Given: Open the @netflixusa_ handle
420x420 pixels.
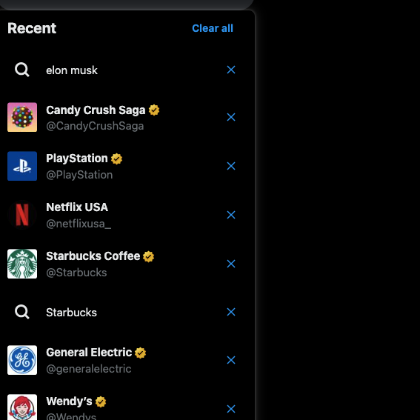Looking at the screenshot, I should tap(79, 224).
